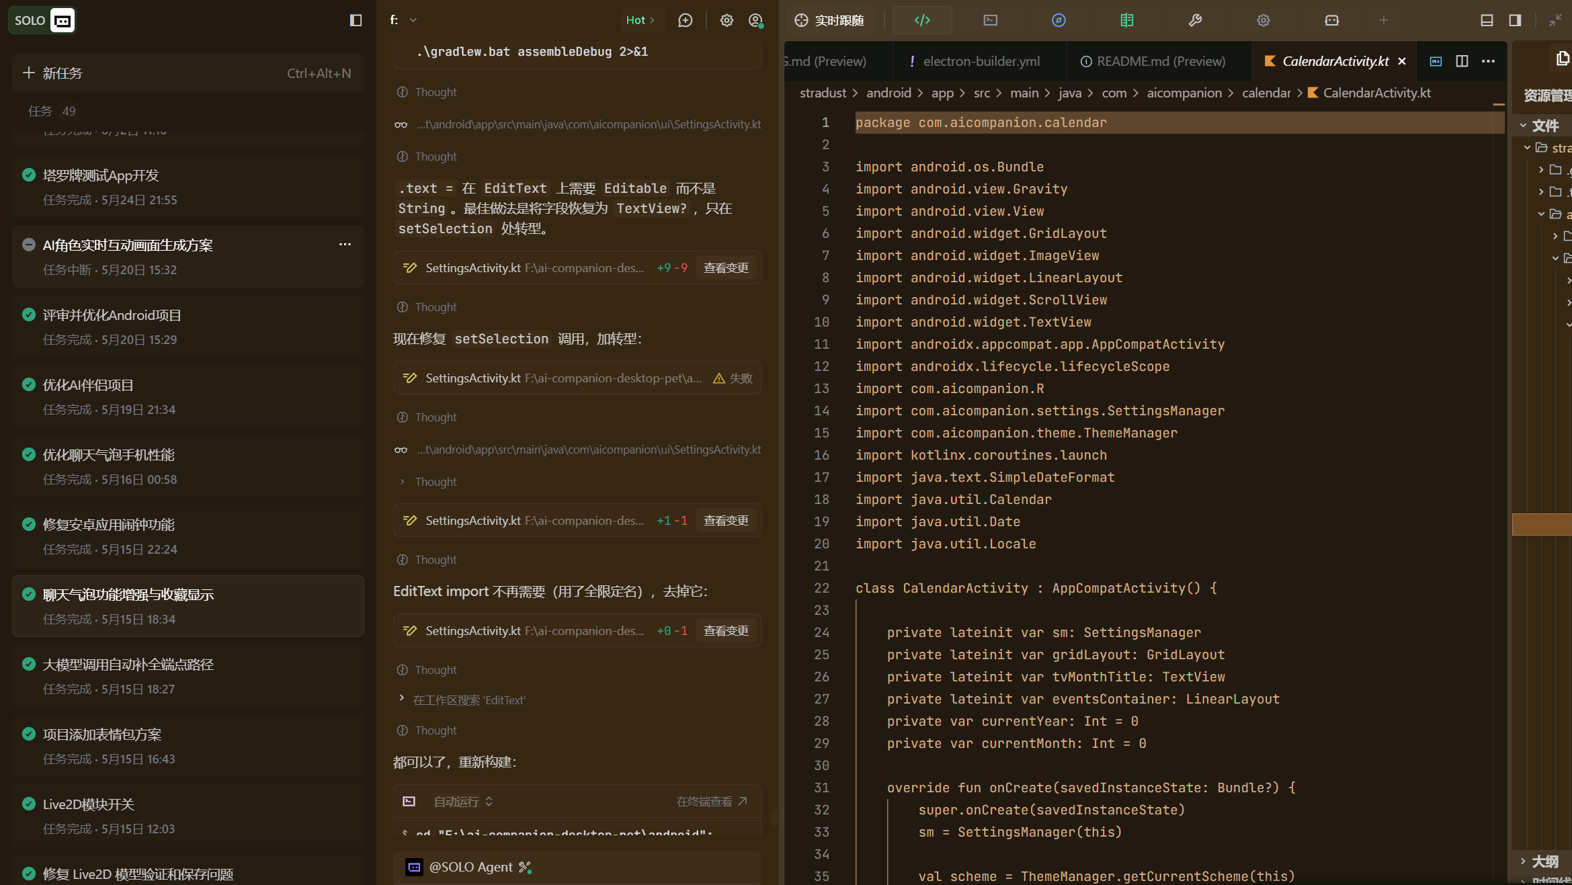Open task 评审并优化Android项目
This screenshot has width=1572, height=885.
(188, 327)
